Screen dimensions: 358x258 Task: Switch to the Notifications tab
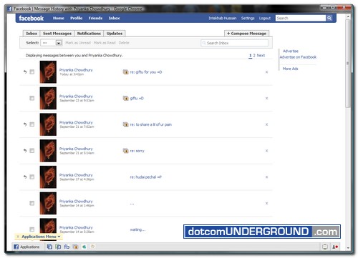(89, 34)
